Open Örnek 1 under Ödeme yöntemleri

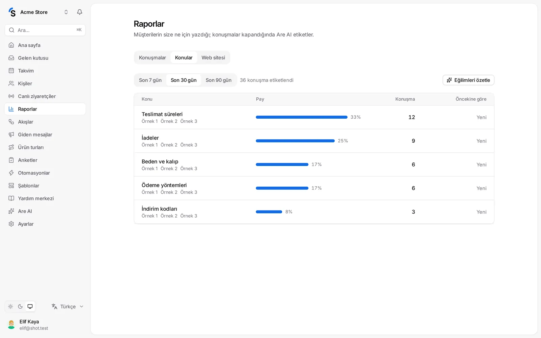pyautogui.click(x=149, y=192)
